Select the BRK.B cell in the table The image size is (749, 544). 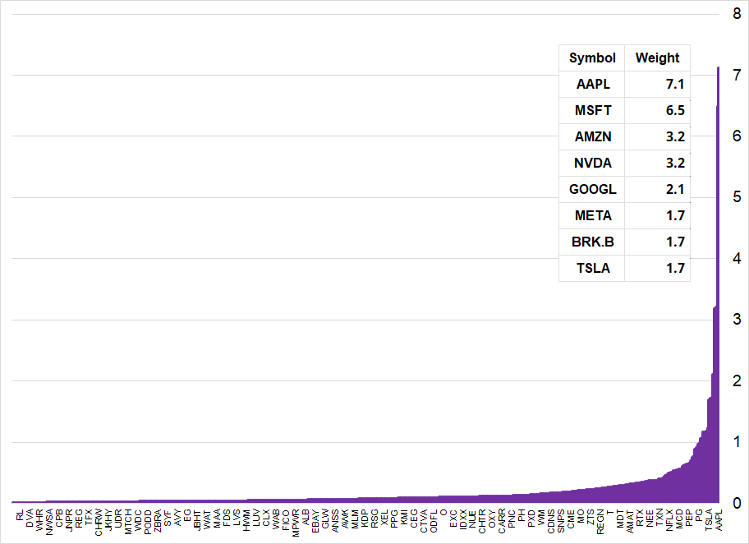click(592, 242)
